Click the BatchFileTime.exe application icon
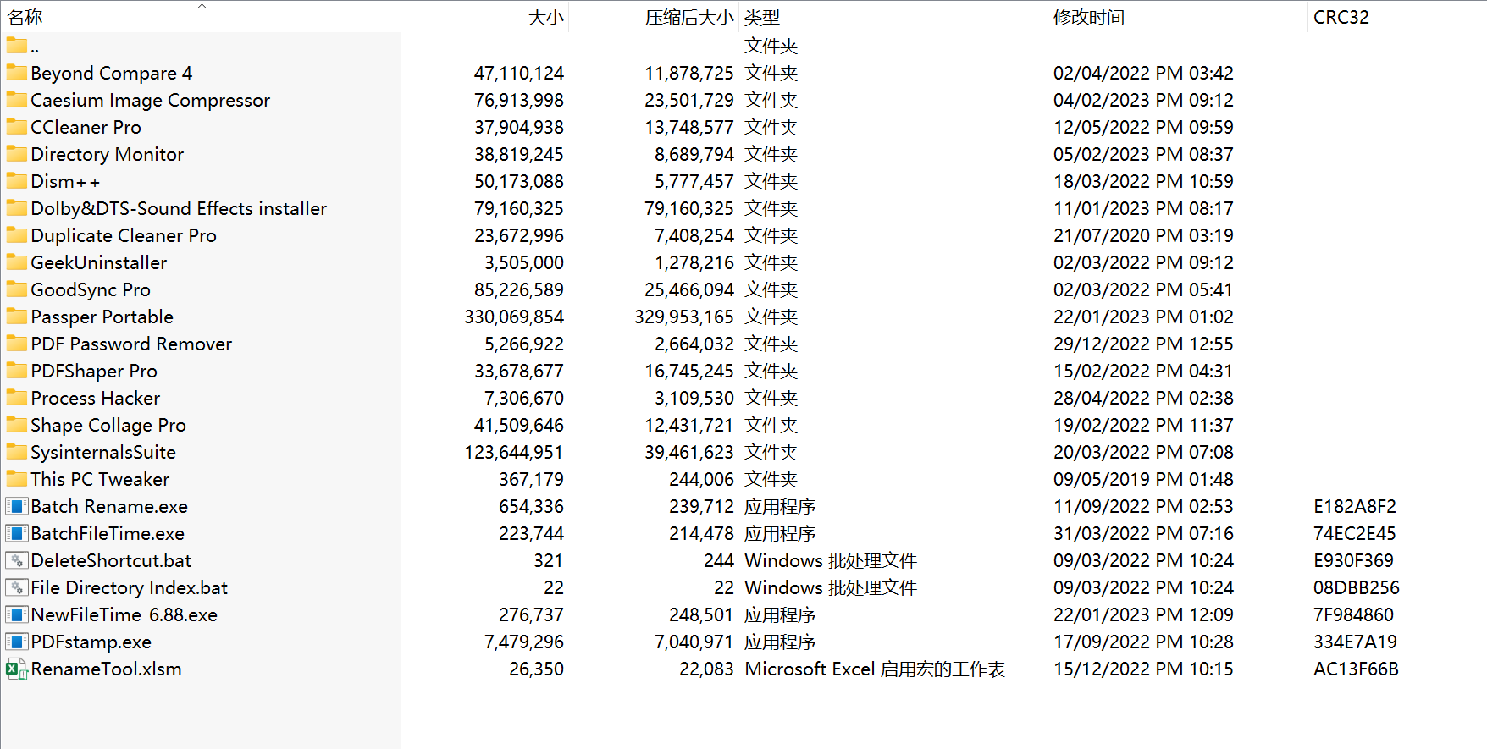 point(16,533)
